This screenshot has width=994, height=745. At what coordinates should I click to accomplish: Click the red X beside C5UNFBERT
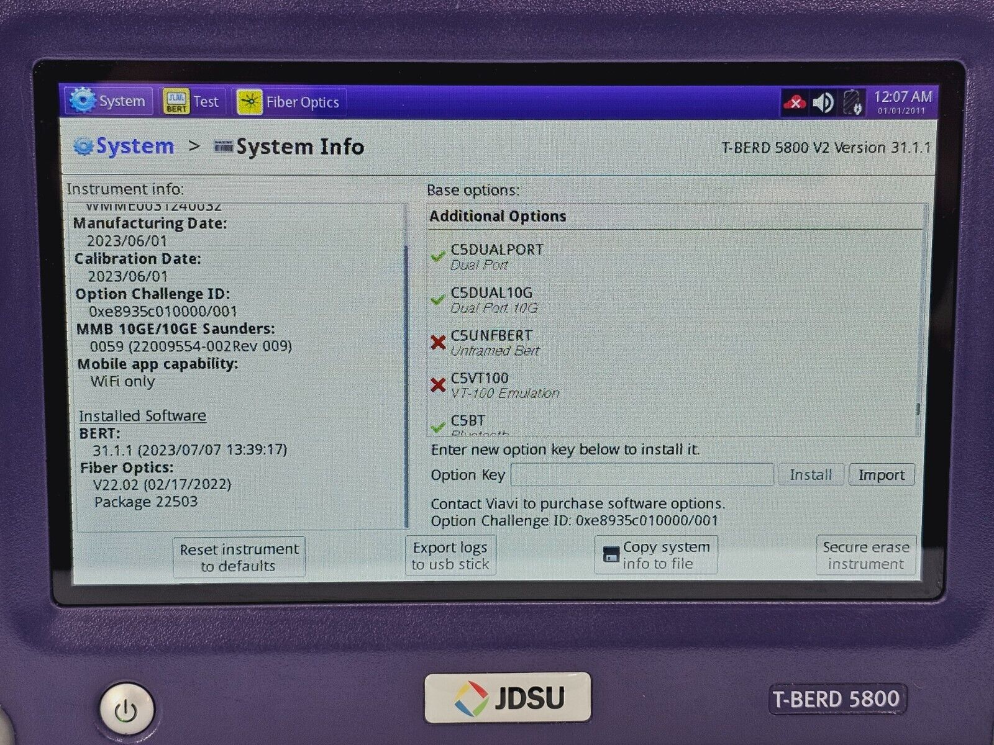pyautogui.click(x=438, y=342)
